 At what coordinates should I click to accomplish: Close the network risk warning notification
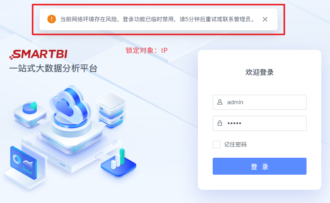tap(265, 19)
